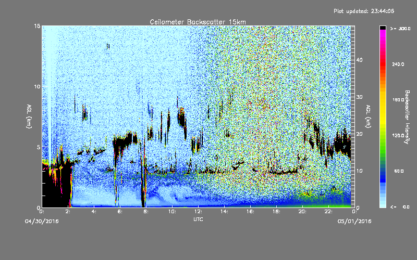The width and height of the screenshot is (417, 260).
Task: Click the "20" tick on the kft axis
Action: coord(359,134)
